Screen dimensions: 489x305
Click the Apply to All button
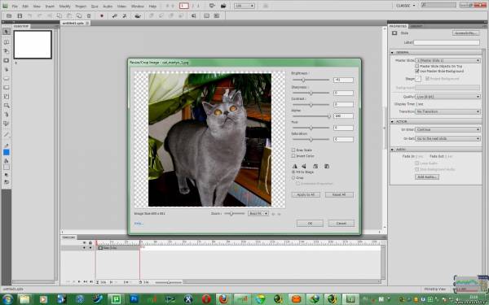click(306, 195)
